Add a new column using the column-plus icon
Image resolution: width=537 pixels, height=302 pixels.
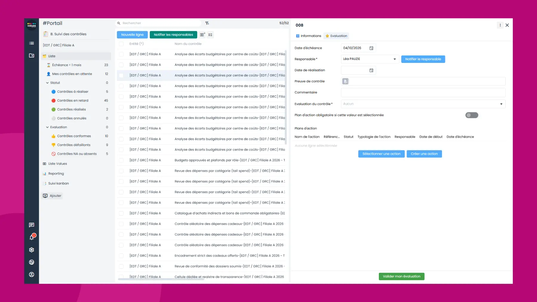[x=203, y=35]
